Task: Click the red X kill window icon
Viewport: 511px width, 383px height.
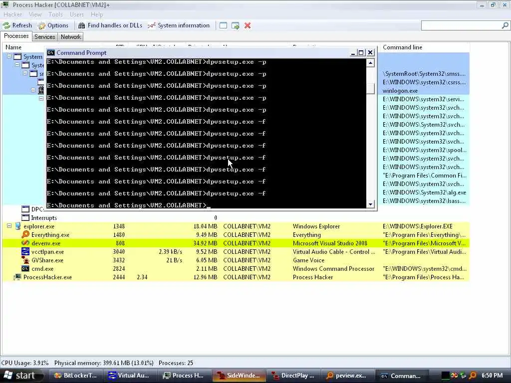Action: click(248, 25)
